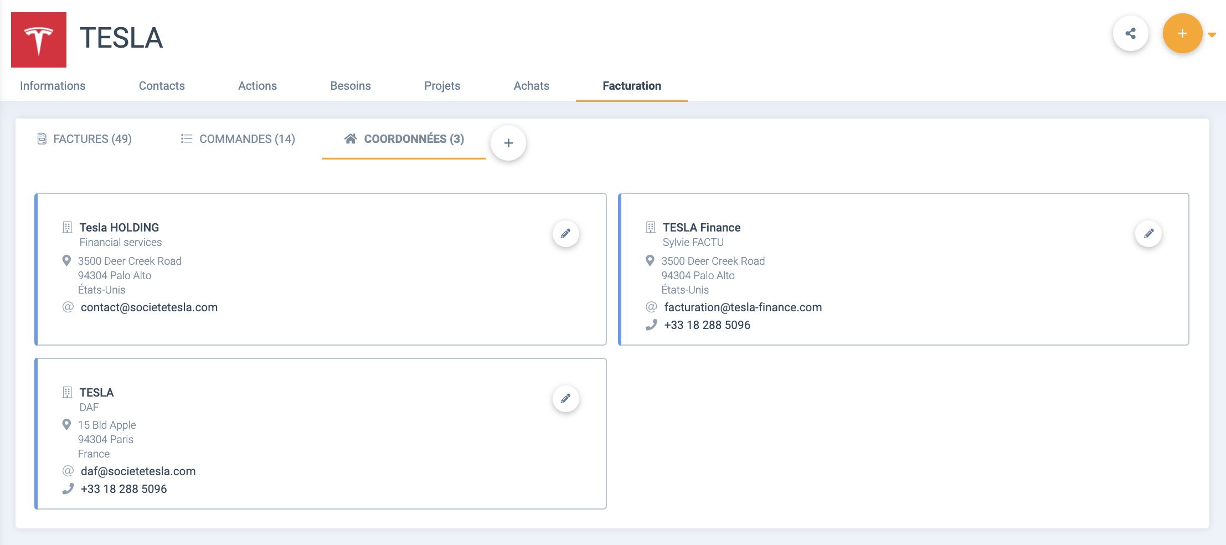This screenshot has height=545, width=1226.
Task: Click the Coordonnées house icon
Action: [351, 138]
